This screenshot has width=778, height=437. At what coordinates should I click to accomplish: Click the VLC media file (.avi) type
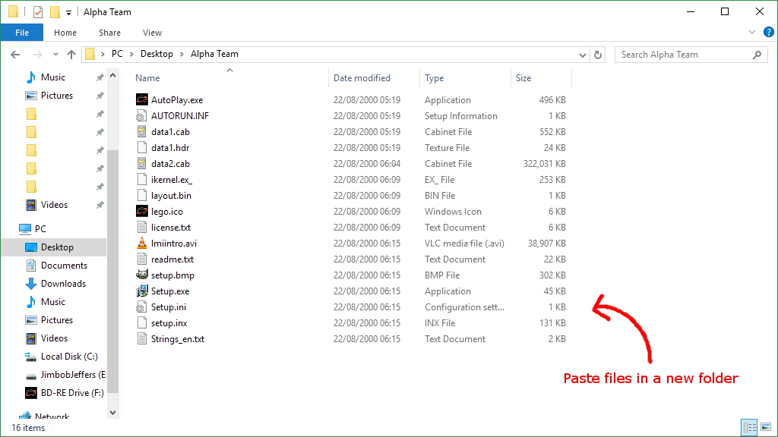[464, 244]
